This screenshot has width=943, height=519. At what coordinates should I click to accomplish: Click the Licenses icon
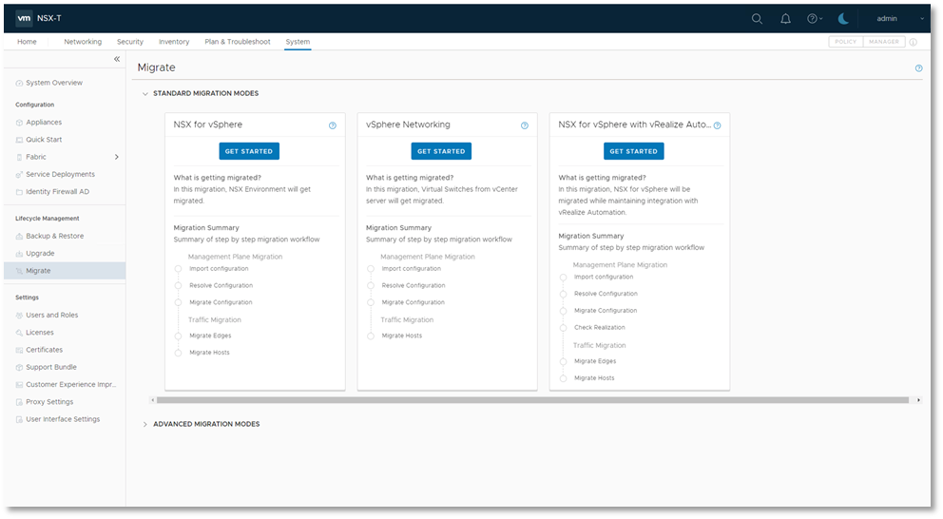19,333
